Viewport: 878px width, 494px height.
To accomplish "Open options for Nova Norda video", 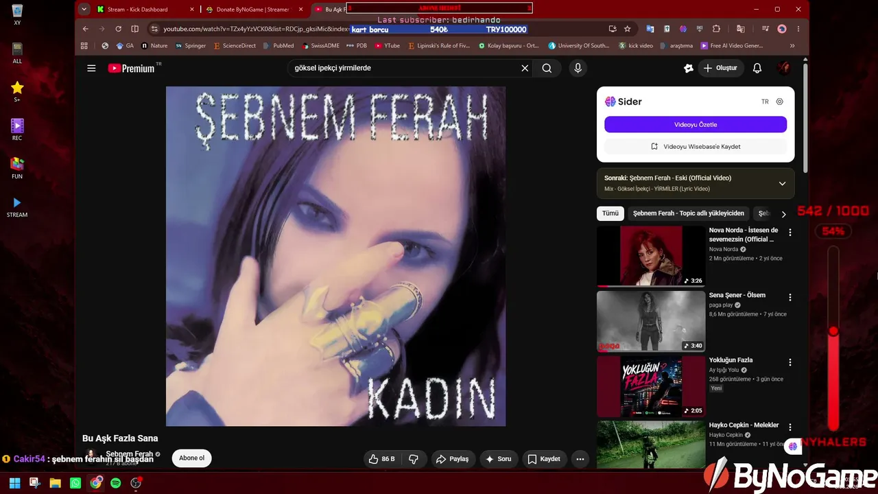I will click(x=790, y=233).
